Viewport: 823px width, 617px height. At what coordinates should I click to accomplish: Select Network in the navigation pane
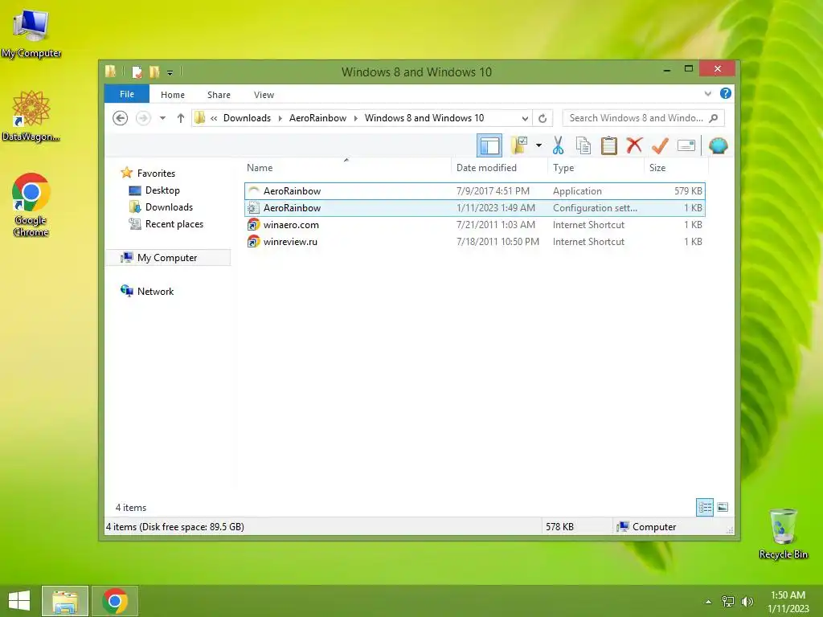(155, 291)
